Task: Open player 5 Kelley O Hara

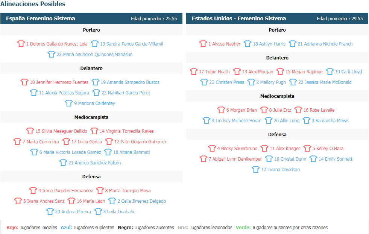Action: point(328,148)
